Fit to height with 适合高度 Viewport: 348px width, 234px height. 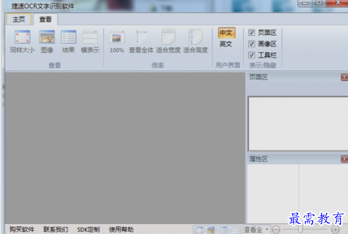point(196,42)
